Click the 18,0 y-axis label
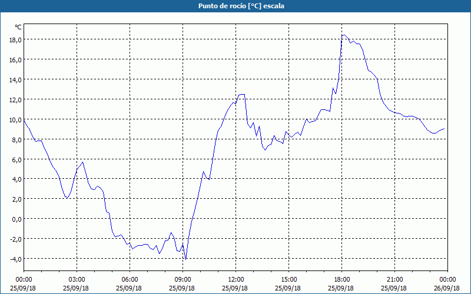Viewport: 471px width, 294px height. point(15,40)
